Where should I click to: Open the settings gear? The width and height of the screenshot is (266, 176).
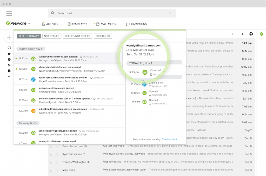click(251, 34)
